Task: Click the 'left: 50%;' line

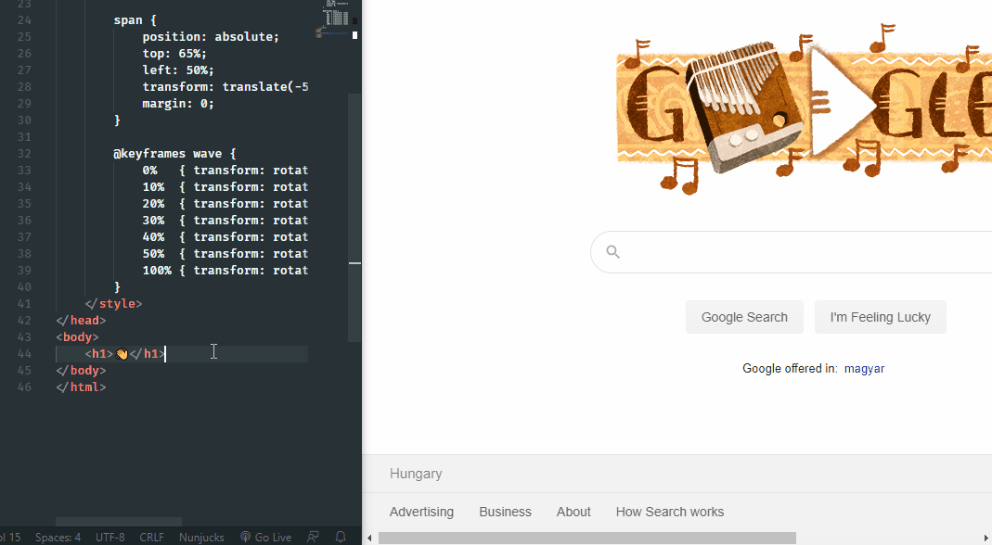Action: pos(178,70)
